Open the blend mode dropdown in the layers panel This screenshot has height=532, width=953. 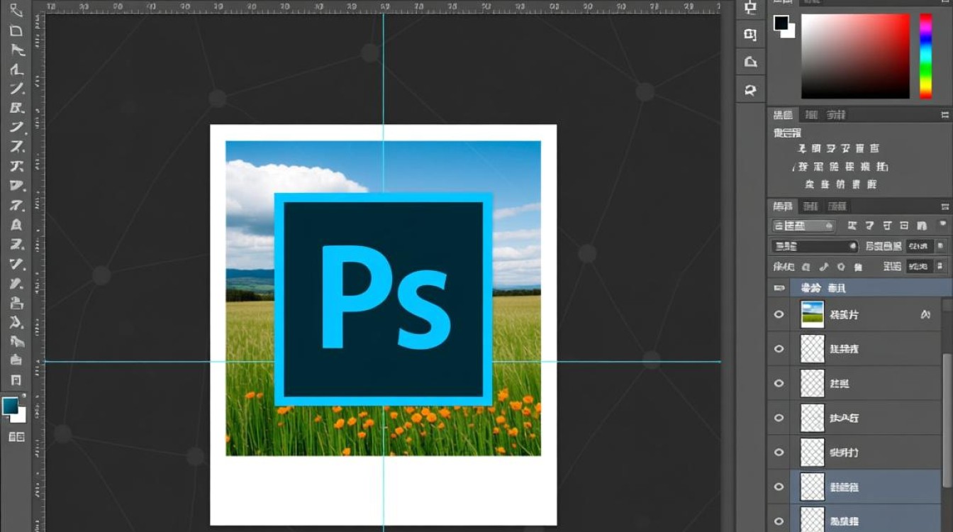coord(815,246)
